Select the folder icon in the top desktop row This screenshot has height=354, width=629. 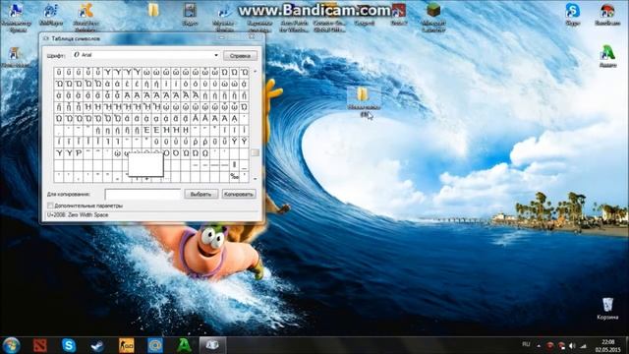pos(153,11)
